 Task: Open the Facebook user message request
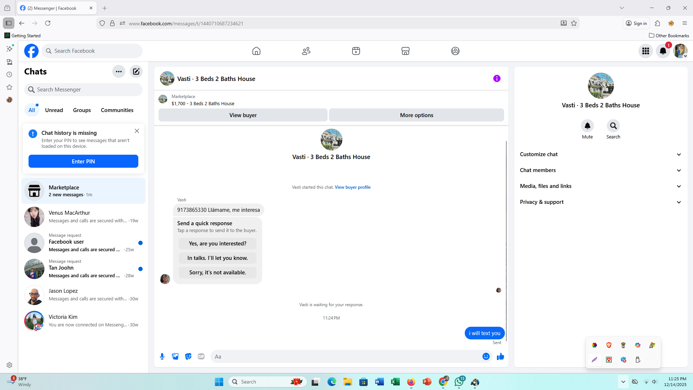(83, 243)
